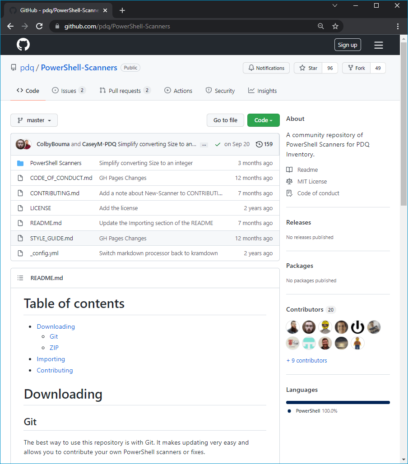Click the ColbyBouma author link

coord(53,144)
